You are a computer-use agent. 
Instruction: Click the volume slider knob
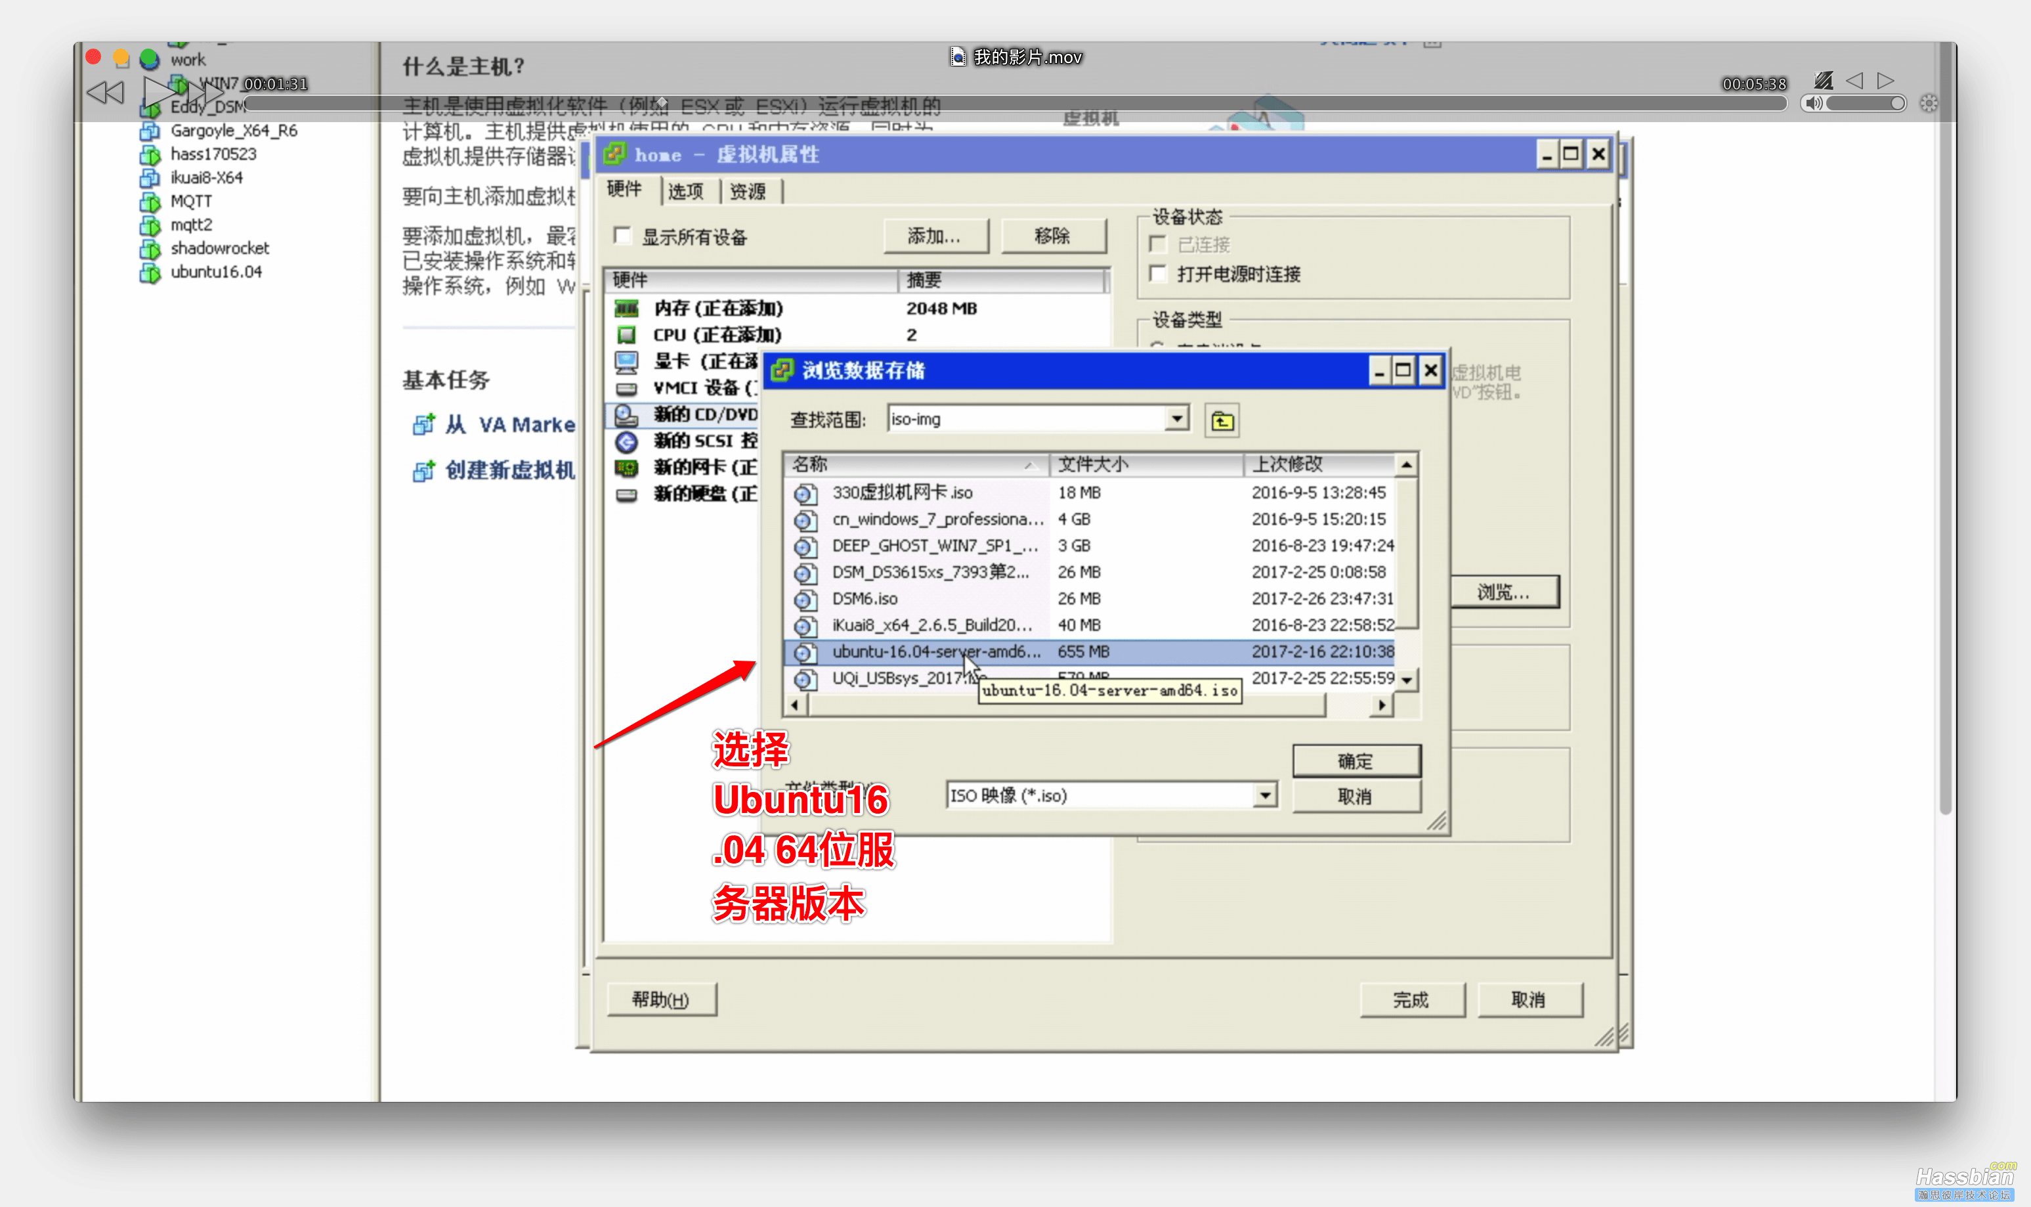pos(1897,103)
